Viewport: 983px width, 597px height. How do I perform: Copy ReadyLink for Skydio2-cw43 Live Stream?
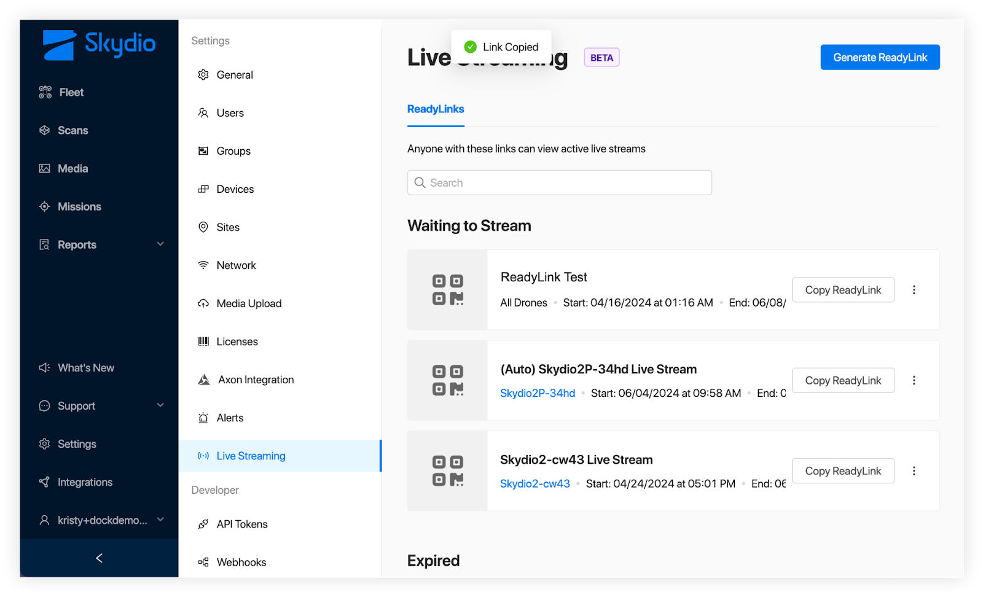[843, 471]
